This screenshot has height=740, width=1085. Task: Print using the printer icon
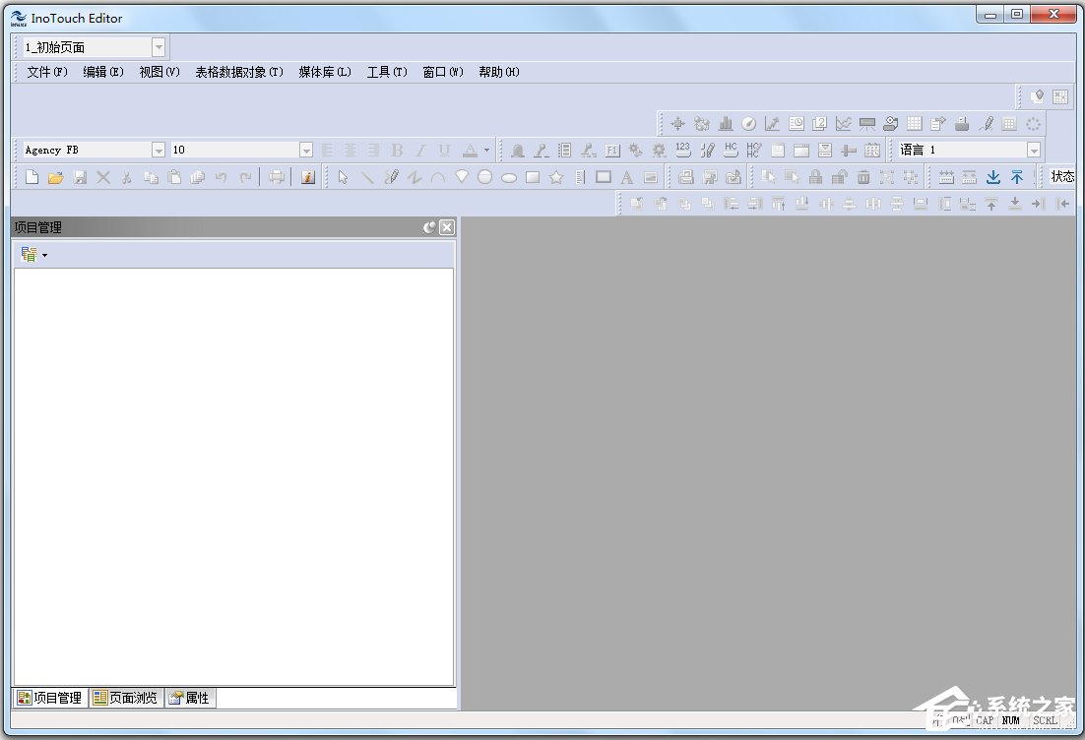pos(277,177)
